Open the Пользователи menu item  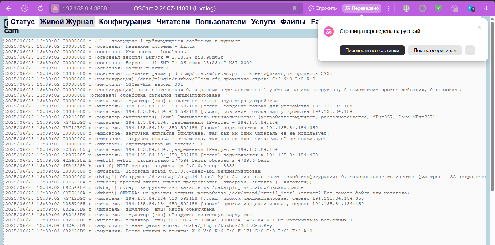click(x=221, y=22)
